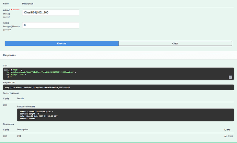Click the Execute button
Screen dimensions: 237x143
coord(62,43)
